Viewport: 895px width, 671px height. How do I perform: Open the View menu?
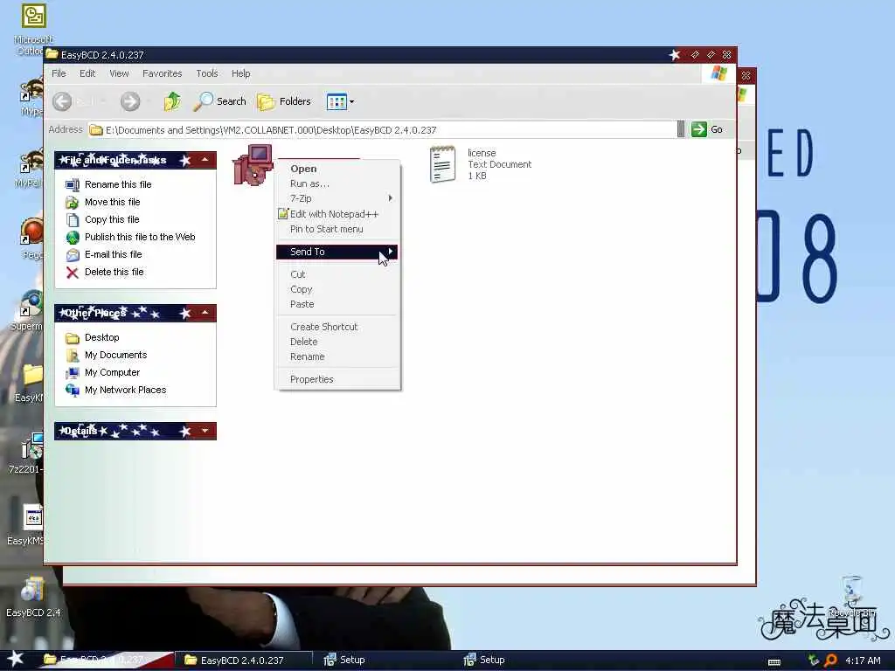tap(119, 73)
